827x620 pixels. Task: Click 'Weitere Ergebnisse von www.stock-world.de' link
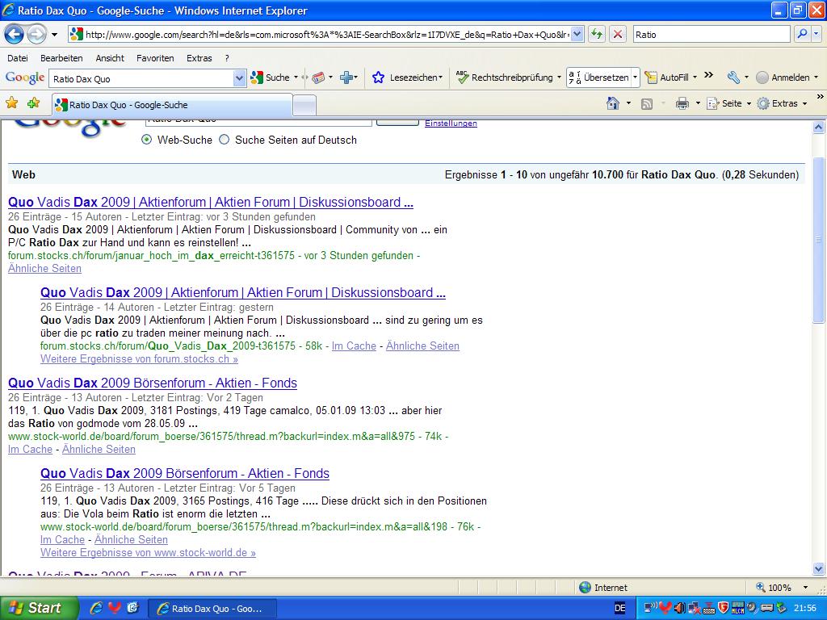[148, 553]
